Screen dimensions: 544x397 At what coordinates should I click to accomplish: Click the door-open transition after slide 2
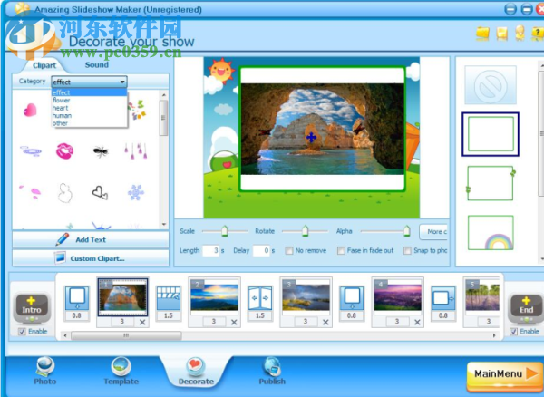260,298
